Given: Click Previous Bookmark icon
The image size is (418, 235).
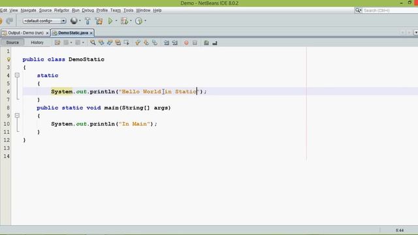Looking at the screenshot, I should click(x=138, y=42).
